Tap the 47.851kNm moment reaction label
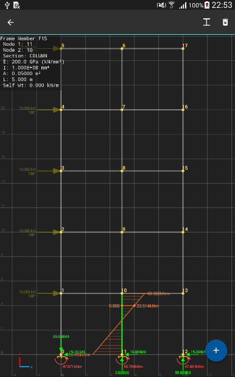This screenshot has height=377, width=235. [x=194, y=367]
